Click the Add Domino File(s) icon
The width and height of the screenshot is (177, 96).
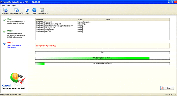tap(17, 10)
